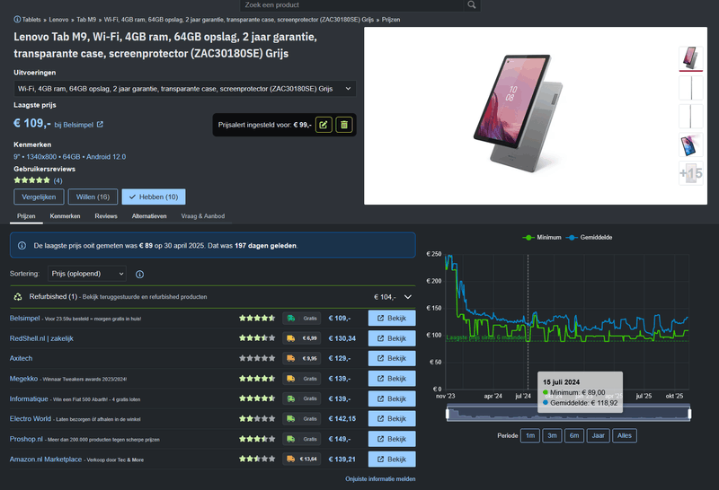Click Bekijk button for Informatique

click(392, 398)
